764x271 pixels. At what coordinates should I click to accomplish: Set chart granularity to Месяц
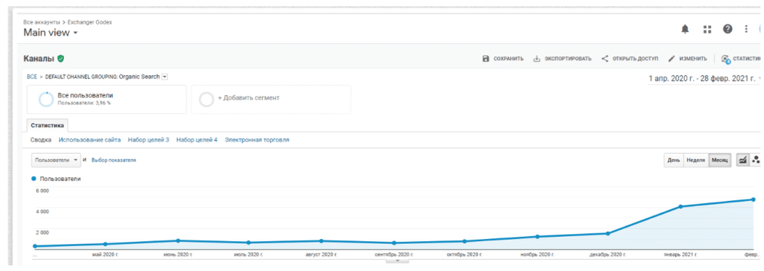720,161
